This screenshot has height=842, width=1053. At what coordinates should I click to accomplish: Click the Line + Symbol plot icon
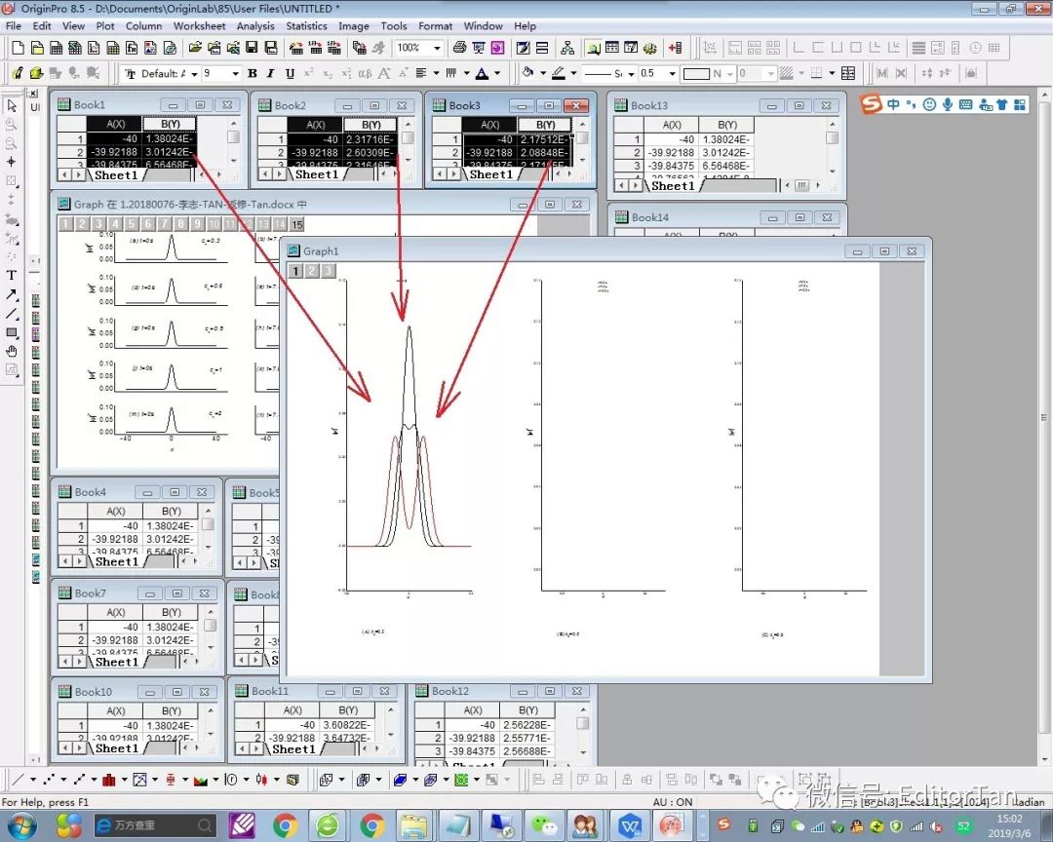coord(79,780)
